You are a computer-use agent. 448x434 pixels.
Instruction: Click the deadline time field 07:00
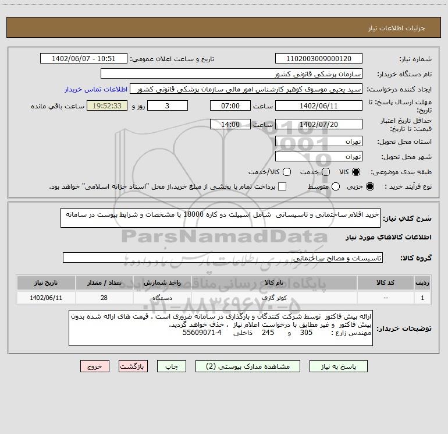point(230,105)
